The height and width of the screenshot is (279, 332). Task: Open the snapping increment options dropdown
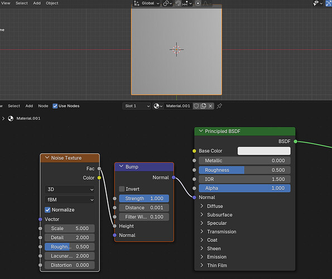pos(187,3)
